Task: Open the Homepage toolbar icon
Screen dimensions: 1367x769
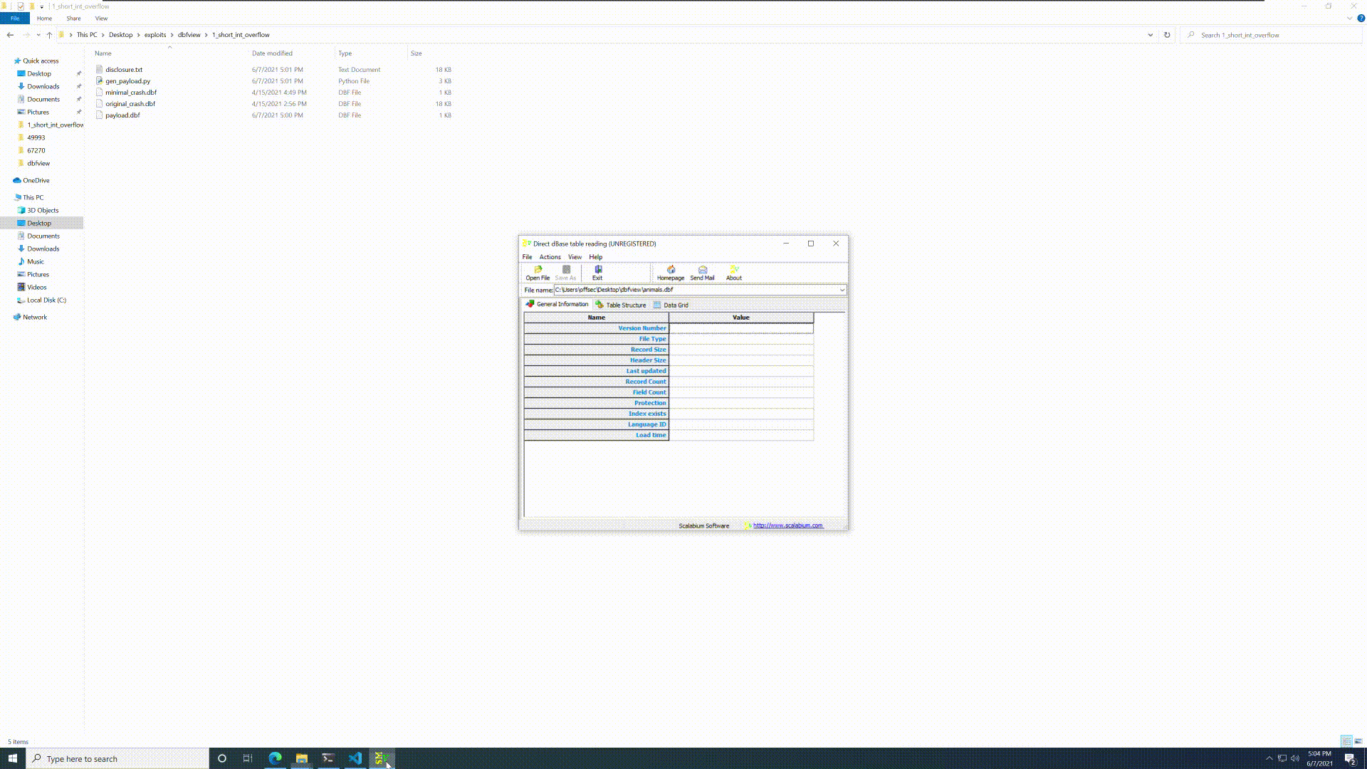Action: 670,273
